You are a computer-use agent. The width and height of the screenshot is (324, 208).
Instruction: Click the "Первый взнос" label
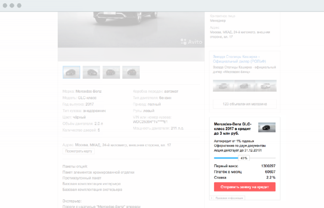click(226, 166)
